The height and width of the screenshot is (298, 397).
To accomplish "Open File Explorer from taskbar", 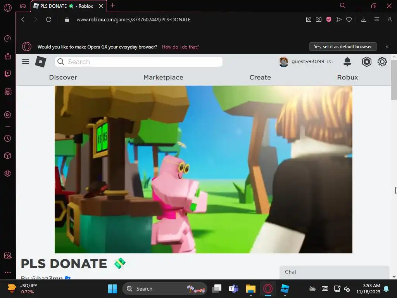I will pyautogui.click(x=251, y=289).
